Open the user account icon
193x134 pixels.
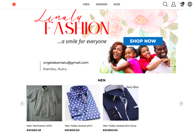173,4
